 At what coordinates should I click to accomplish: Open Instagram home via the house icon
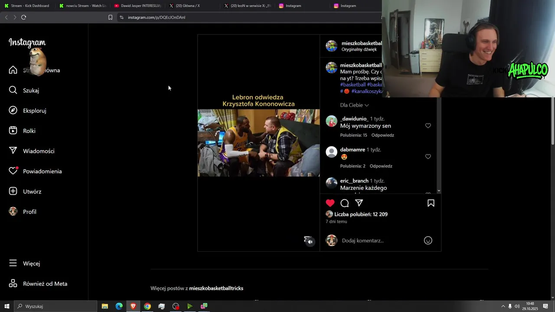click(x=13, y=70)
